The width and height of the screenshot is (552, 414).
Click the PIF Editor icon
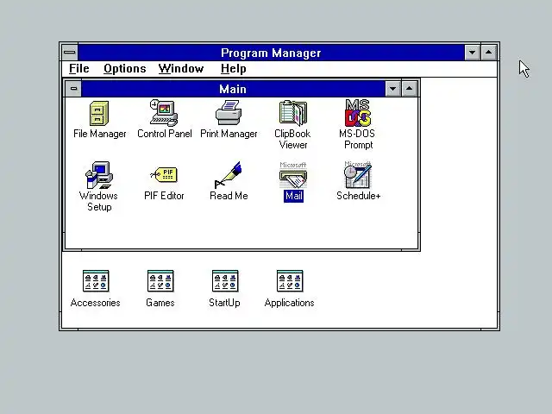[x=164, y=175]
